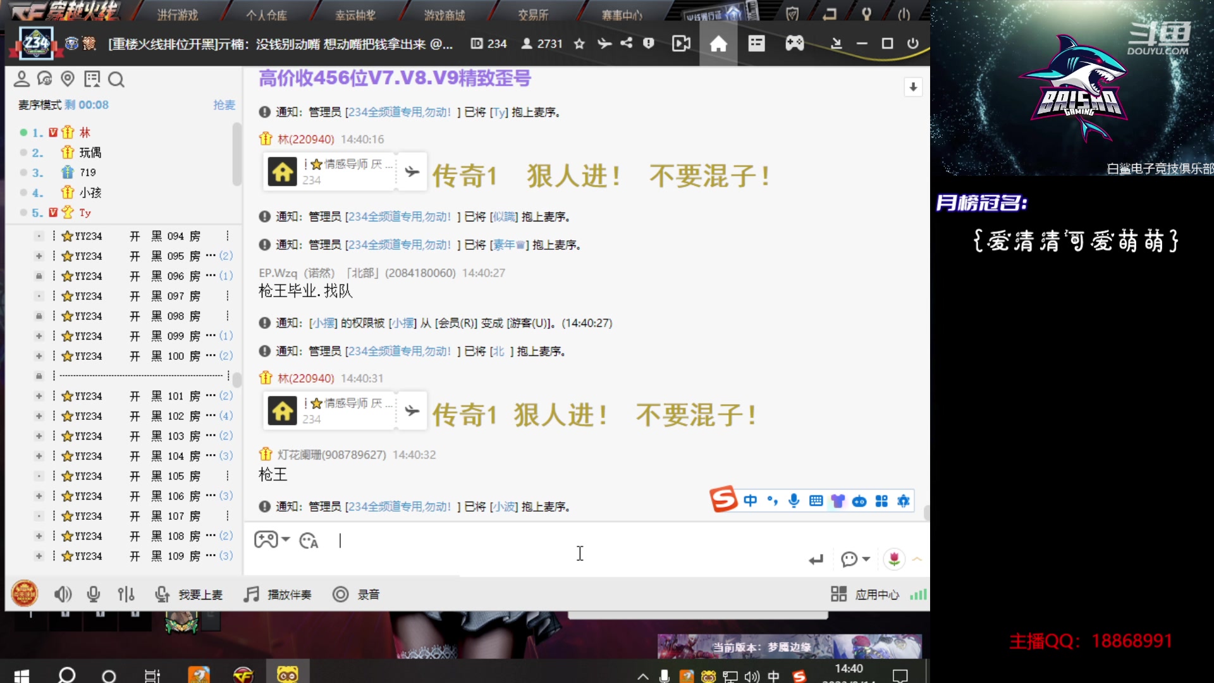This screenshot has height=683, width=1214.
Task: Click the 抢麦 link
Action: pos(224,105)
